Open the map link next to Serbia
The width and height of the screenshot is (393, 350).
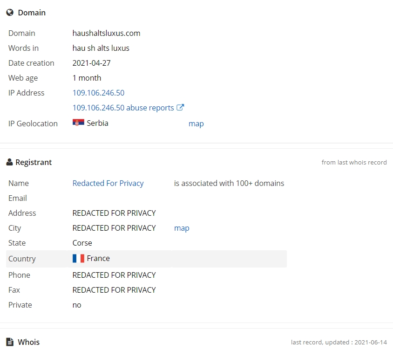coord(196,124)
